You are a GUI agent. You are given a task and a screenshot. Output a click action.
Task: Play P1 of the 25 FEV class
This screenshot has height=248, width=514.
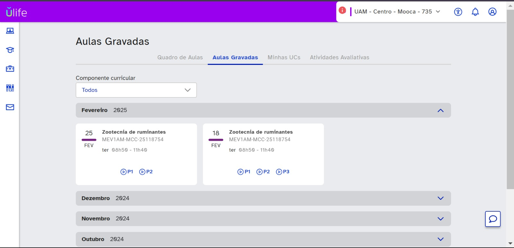[127, 172]
